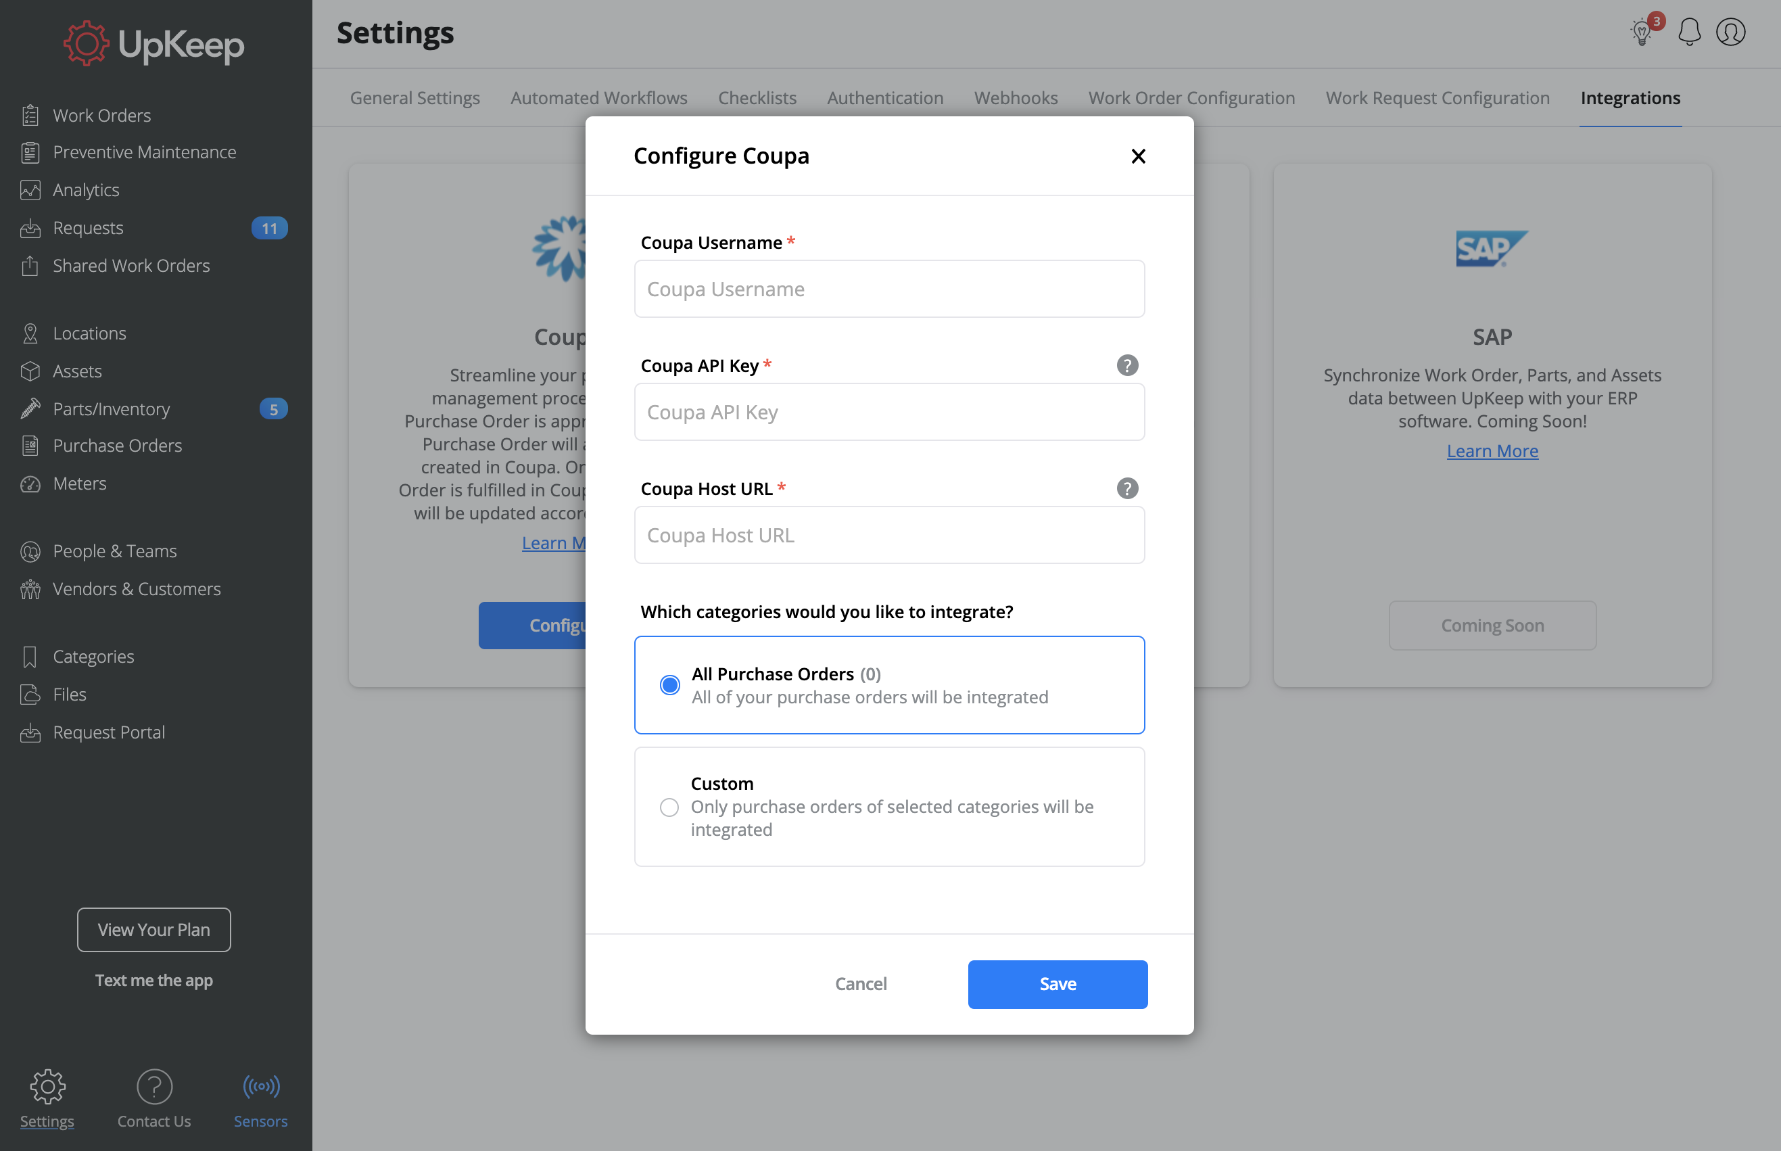
Task: Open the user profile icon
Action: (x=1730, y=32)
